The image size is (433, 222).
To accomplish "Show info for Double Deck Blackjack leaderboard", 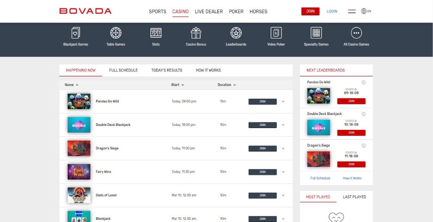I will click(x=363, y=114).
